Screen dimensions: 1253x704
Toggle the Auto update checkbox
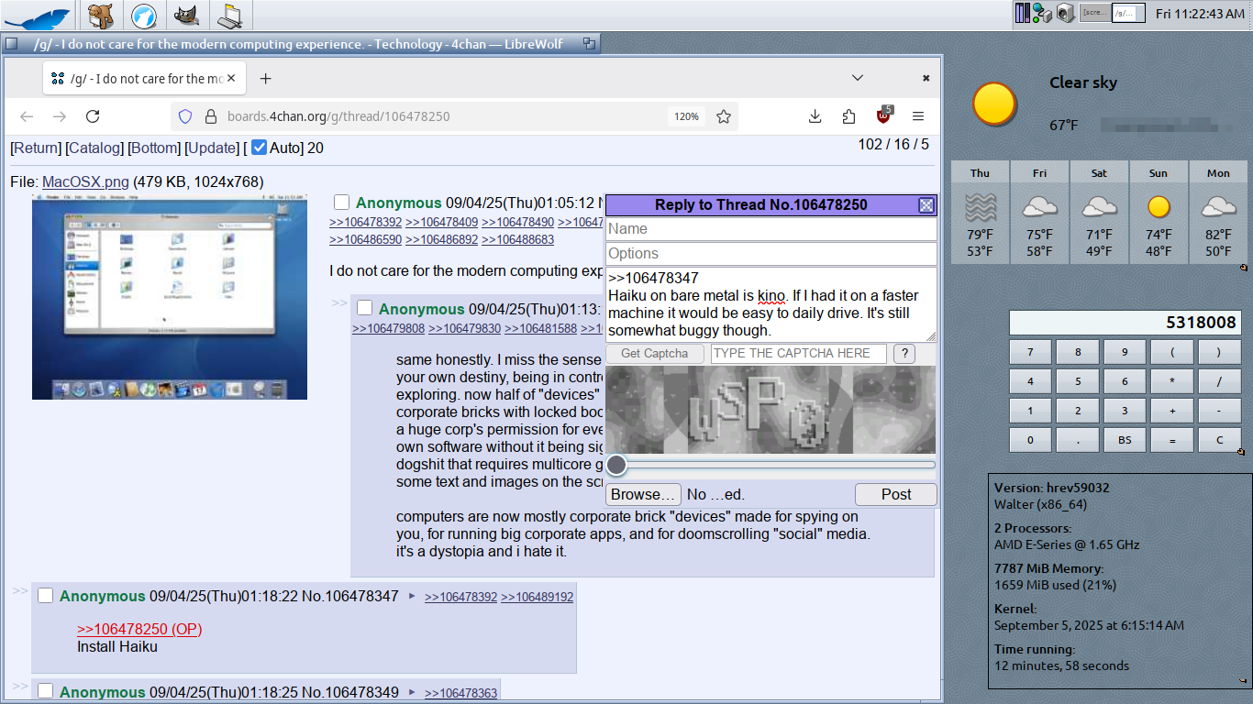(260, 148)
